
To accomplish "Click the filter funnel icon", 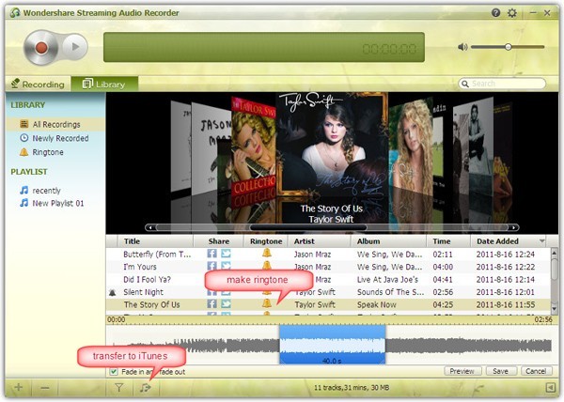I will coord(119,387).
